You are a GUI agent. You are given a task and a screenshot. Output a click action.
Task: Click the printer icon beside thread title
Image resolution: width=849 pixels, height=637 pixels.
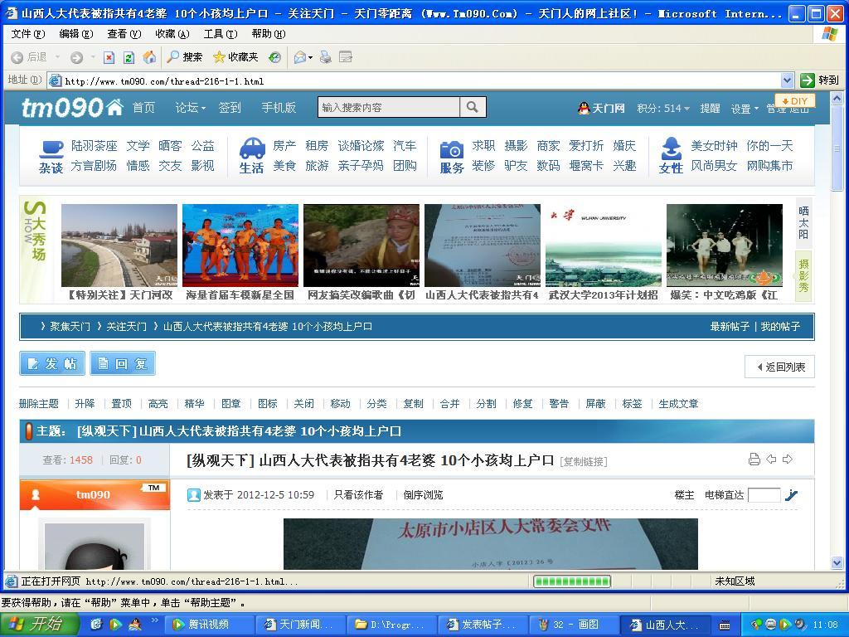[754, 460]
